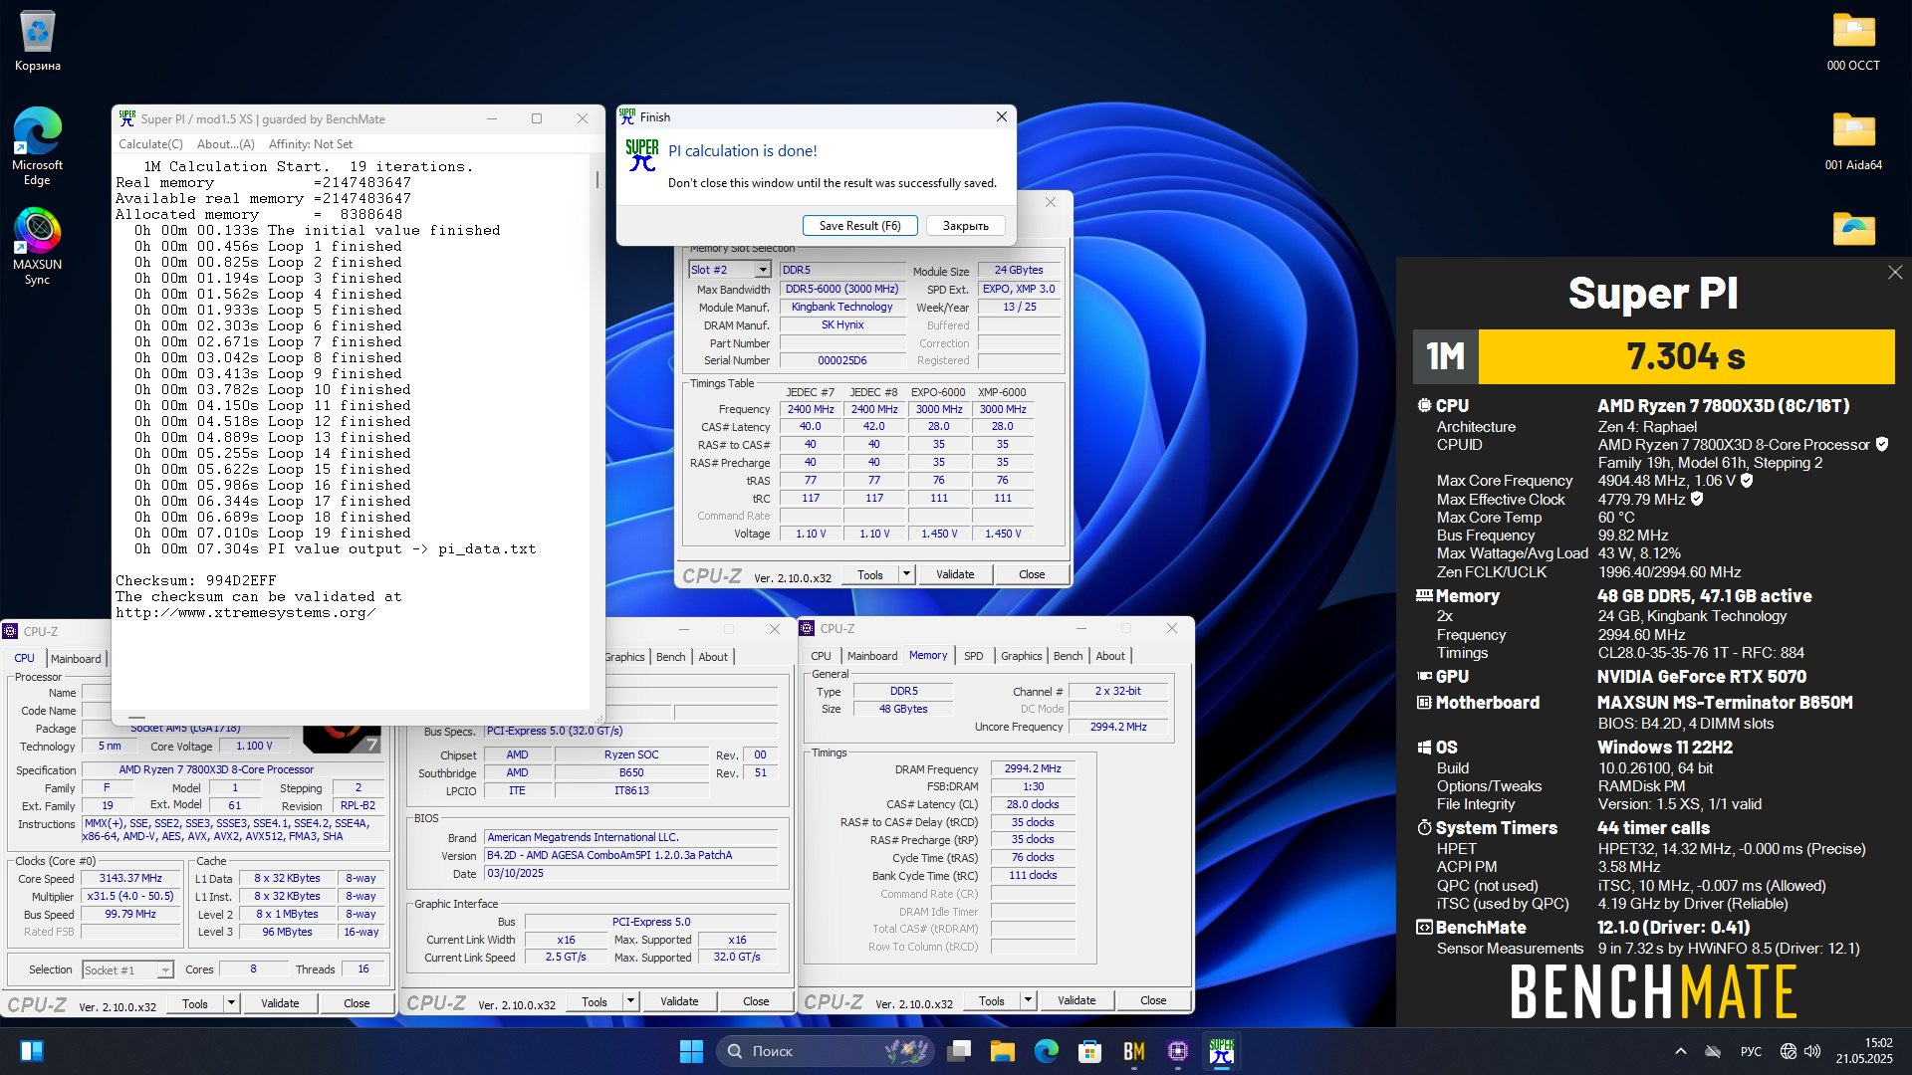Click the DRAM Frequency 2994.2 MHz field
The height and width of the screenshot is (1075, 1912).
1033,768
